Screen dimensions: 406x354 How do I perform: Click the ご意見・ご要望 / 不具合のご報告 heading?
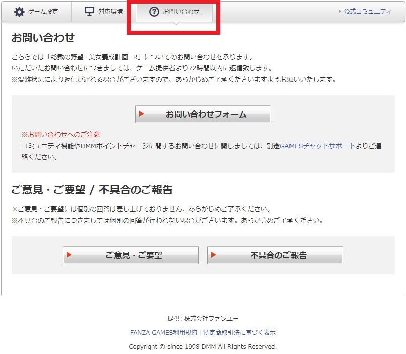(92, 190)
